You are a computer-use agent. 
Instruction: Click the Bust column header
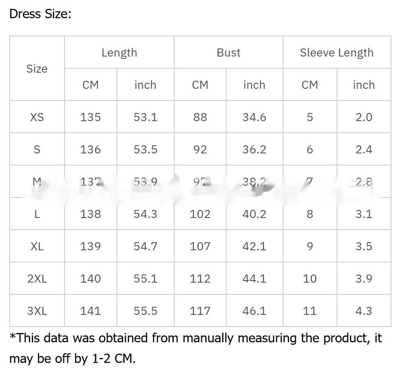(229, 52)
